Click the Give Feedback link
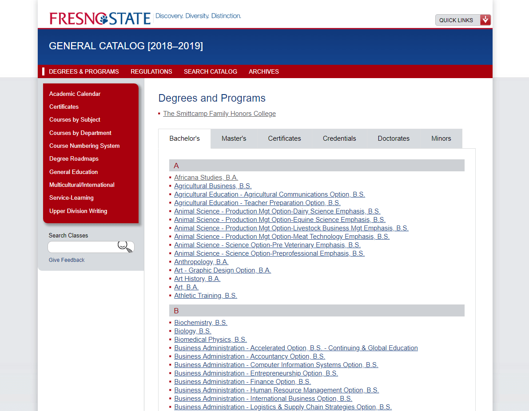Viewport: 529px width, 411px height. [x=66, y=260]
